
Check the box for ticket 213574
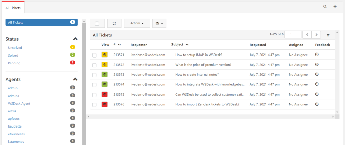tap(94, 85)
